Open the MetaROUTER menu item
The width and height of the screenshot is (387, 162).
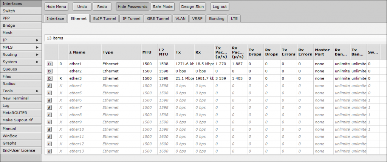(21, 113)
